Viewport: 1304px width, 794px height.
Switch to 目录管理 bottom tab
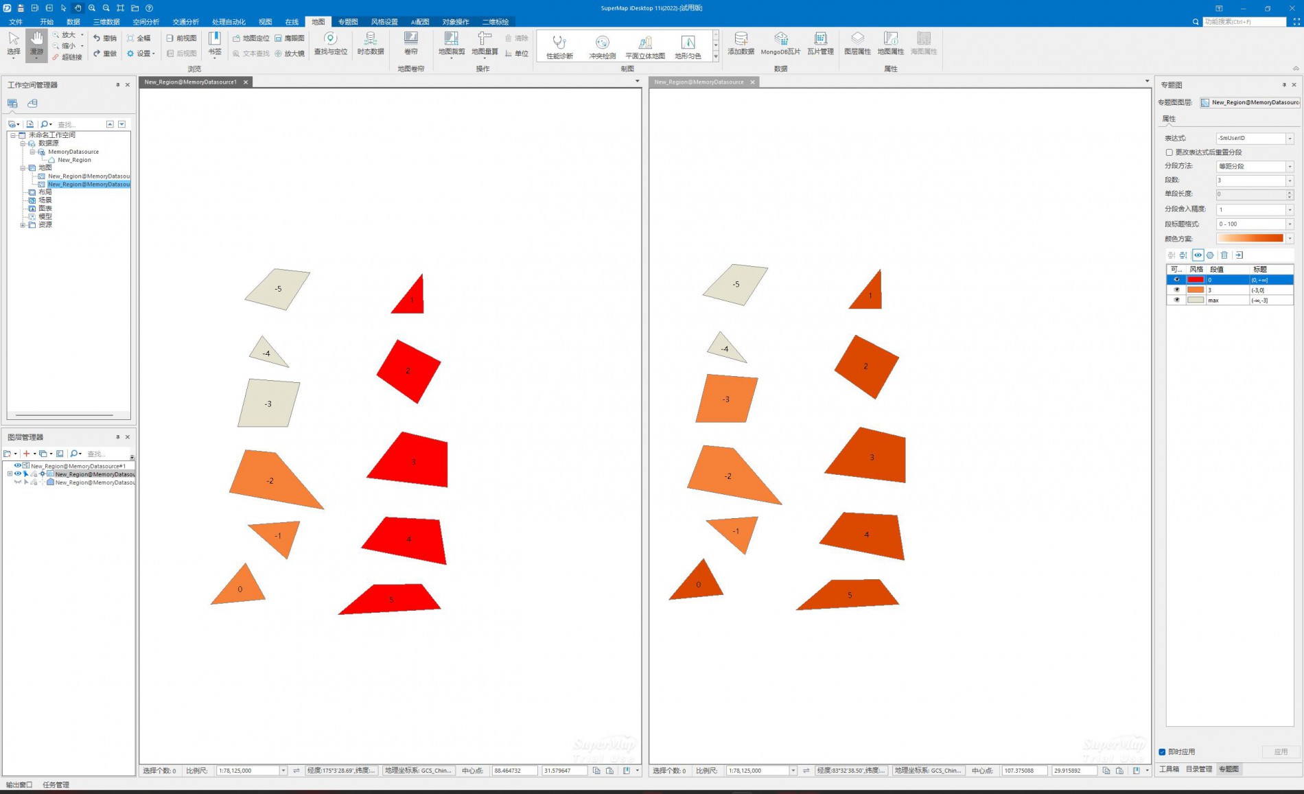[x=1199, y=769]
